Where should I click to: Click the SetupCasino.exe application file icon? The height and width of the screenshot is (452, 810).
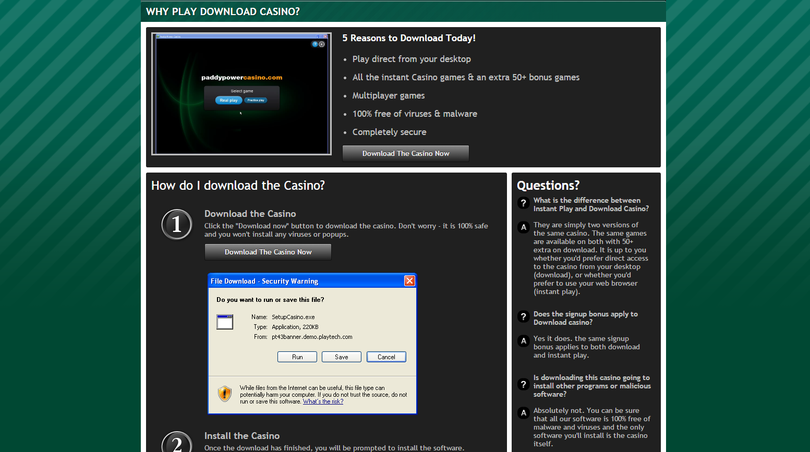[x=225, y=322]
